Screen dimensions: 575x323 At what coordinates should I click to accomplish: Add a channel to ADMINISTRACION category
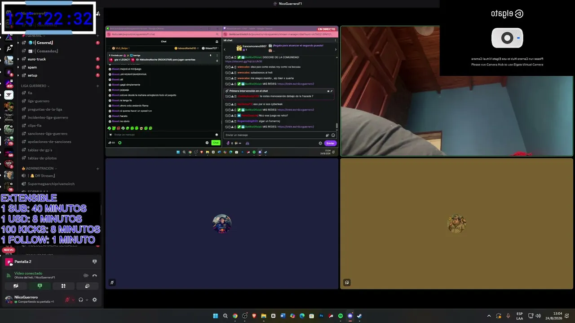(97, 169)
